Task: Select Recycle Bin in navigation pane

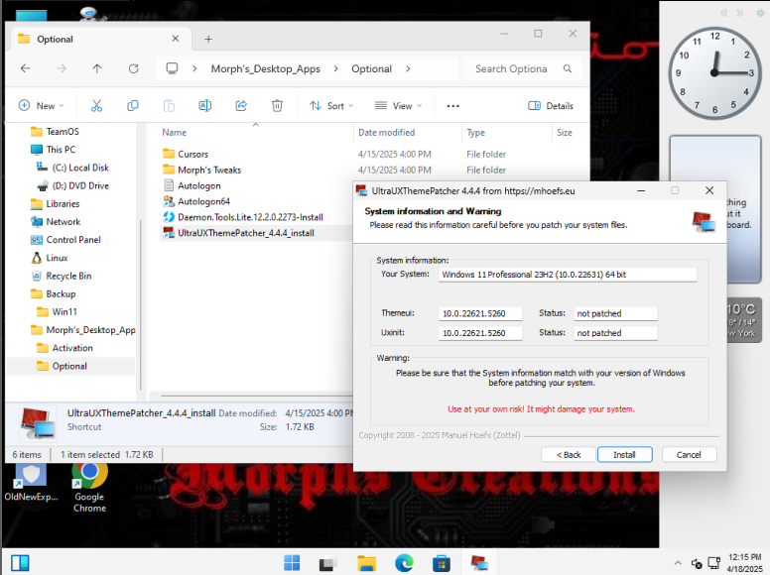Action: (68, 276)
